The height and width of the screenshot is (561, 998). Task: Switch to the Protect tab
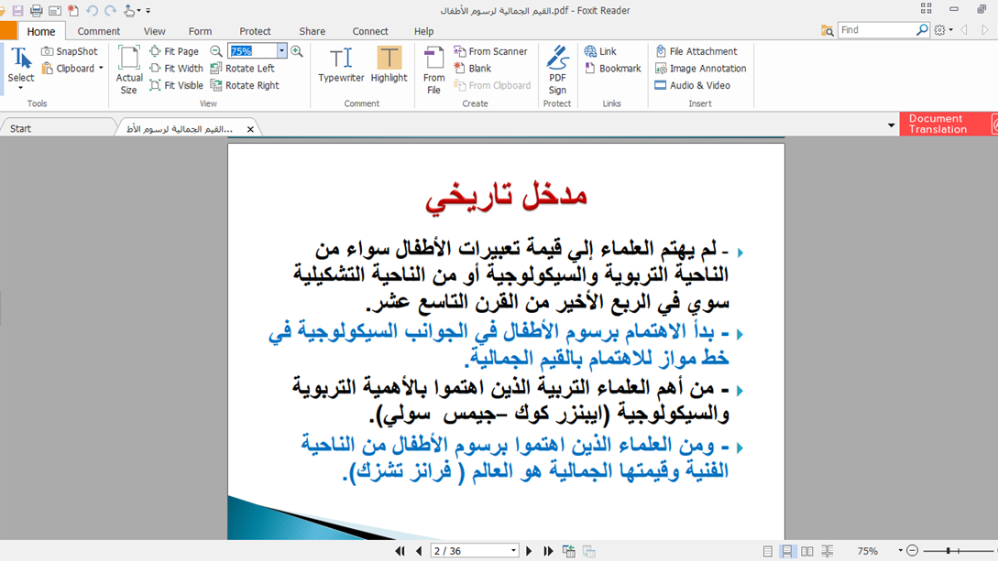(255, 31)
